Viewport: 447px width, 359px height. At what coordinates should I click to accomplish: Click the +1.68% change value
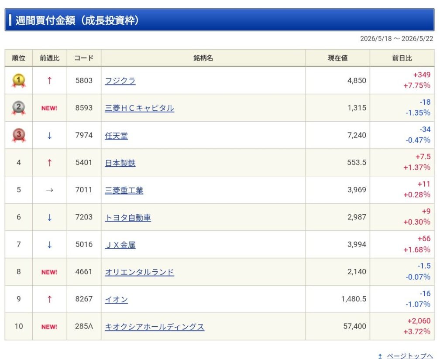417,250
